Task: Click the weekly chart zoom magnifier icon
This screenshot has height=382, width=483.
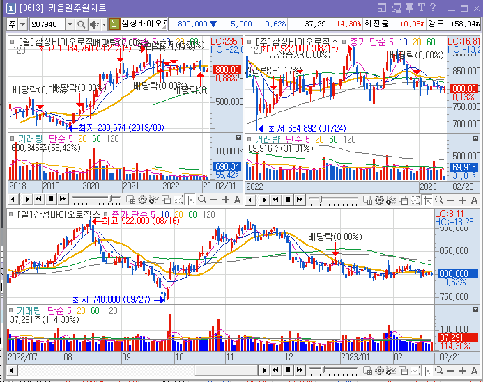Action: [439, 200]
